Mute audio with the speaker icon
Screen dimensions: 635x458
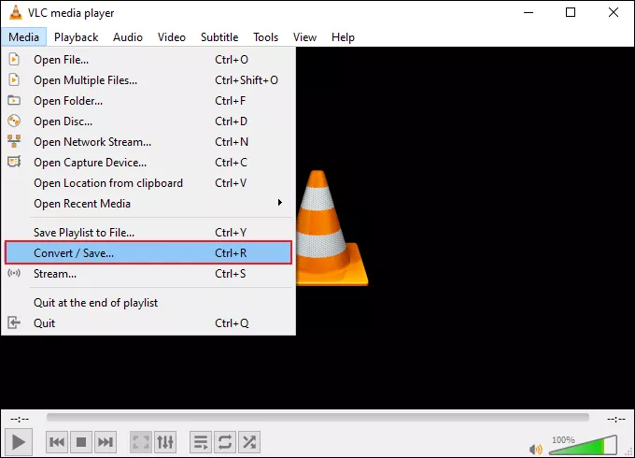(x=535, y=449)
